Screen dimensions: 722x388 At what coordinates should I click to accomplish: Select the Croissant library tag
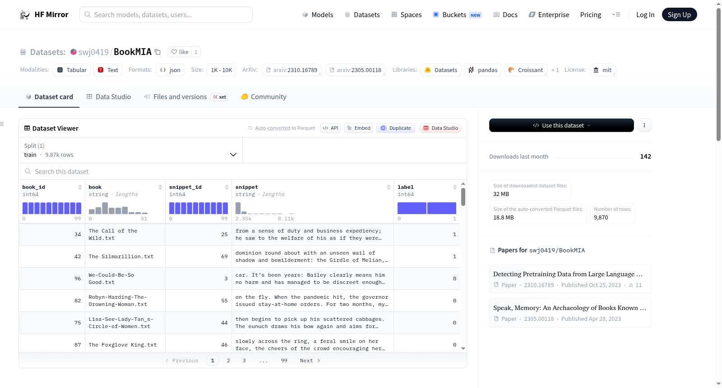tap(526, 70)
